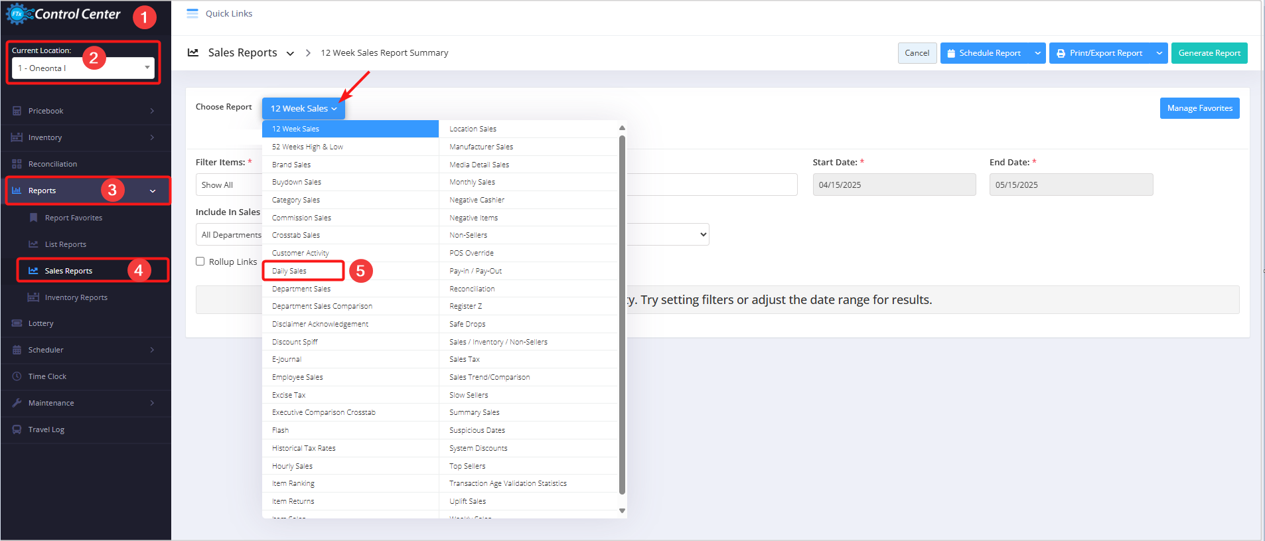
Task: Click the Print/Export Report button
Action: coord(1100,53)
